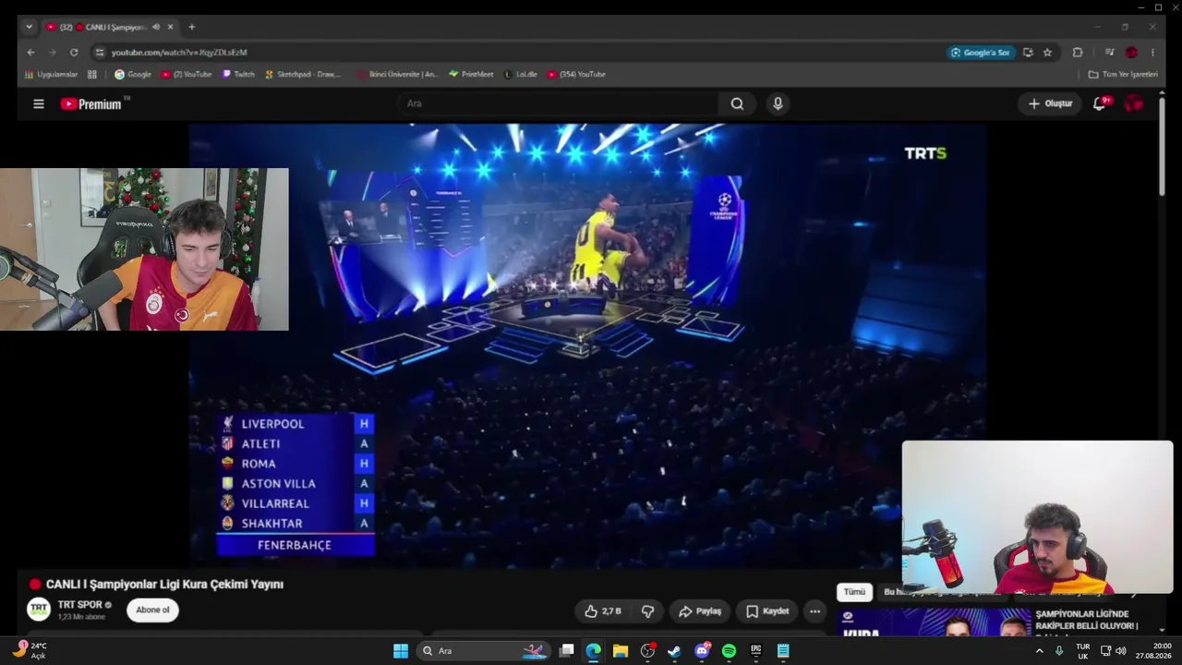
Task: Bookmark this page with the star icon
Action: [1047, 53]
